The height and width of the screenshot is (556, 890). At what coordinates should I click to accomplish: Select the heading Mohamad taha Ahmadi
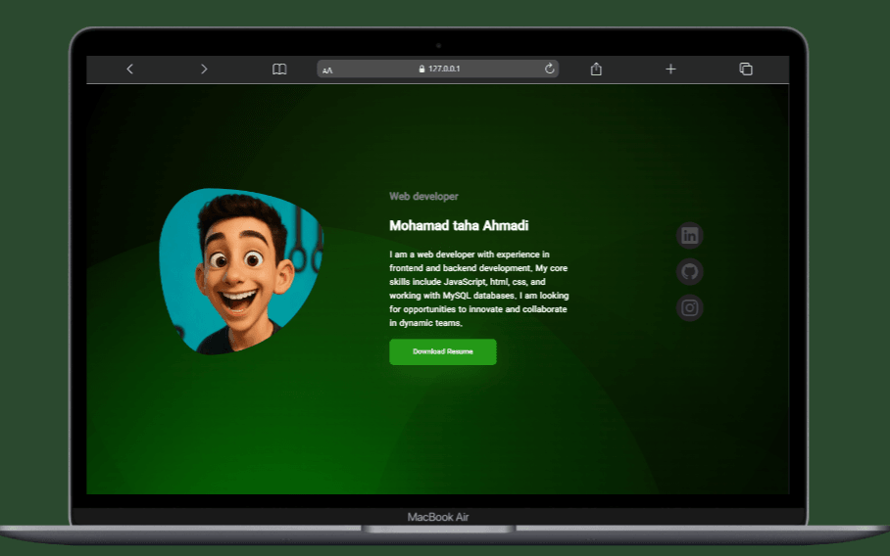point(459,225)
